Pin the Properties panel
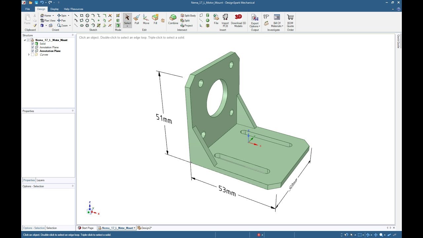Viewport: 423px width, 238px height. (73, 111)
